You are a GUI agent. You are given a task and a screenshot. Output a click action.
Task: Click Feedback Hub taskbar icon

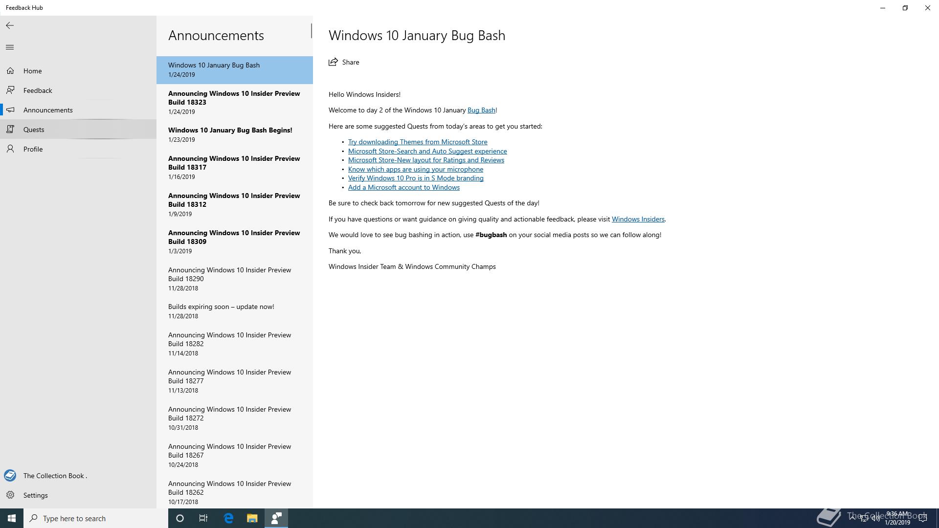[276, 518]
